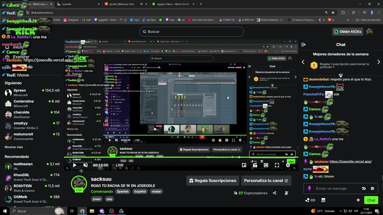
Task: Go to the previous top donor slide
Action: point(303,62)
